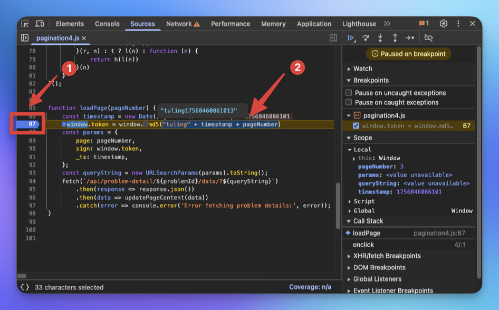499x310 pixels.
Task: Uncheck the line 87 breakpoint checkbox
Action: [356, 125]
